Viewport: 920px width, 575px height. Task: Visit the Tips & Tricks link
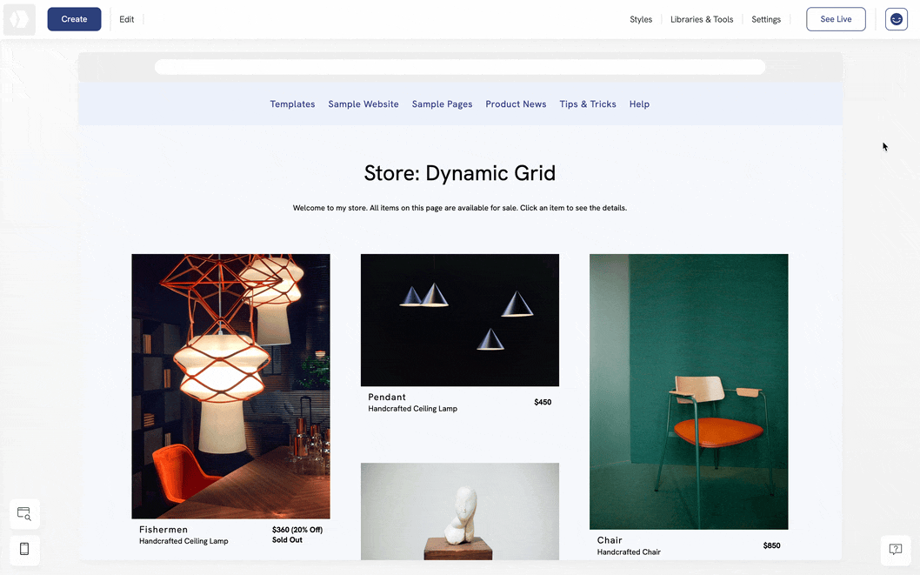588,104
